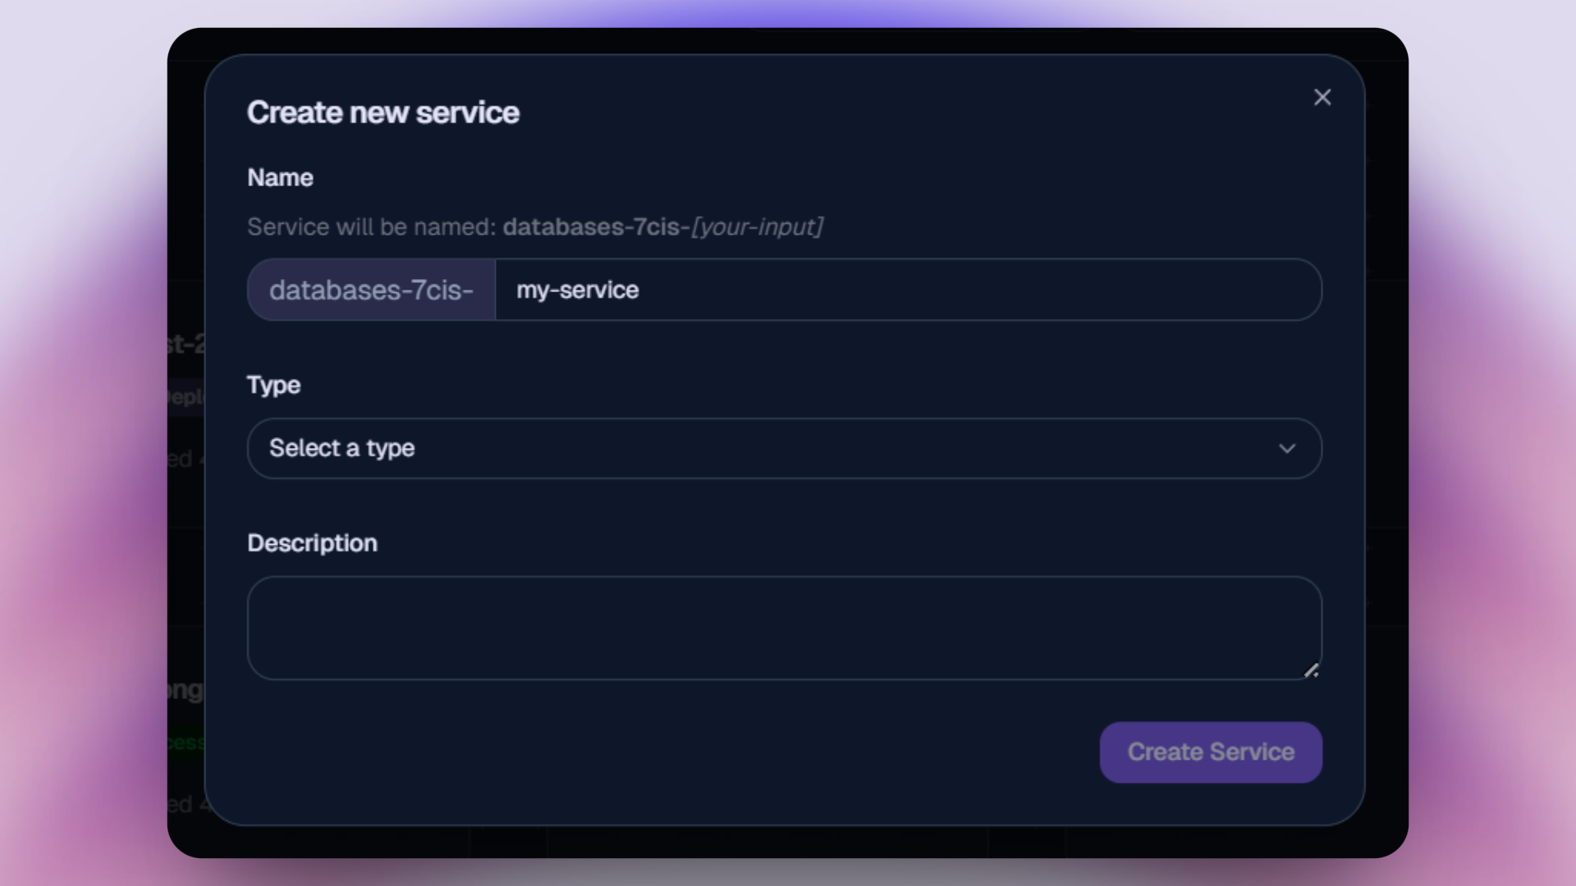The height and width of the screenshot is (886, 1576).
Task: Focus the Description text area
Action: pos(784,628)
